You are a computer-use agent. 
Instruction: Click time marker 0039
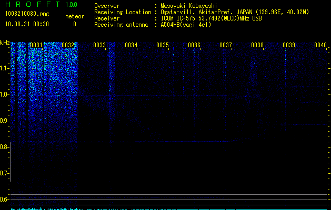point(289,45)
